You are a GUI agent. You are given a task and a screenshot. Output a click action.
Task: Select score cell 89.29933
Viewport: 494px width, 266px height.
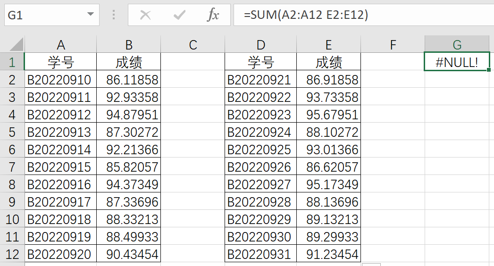point(328,236)
